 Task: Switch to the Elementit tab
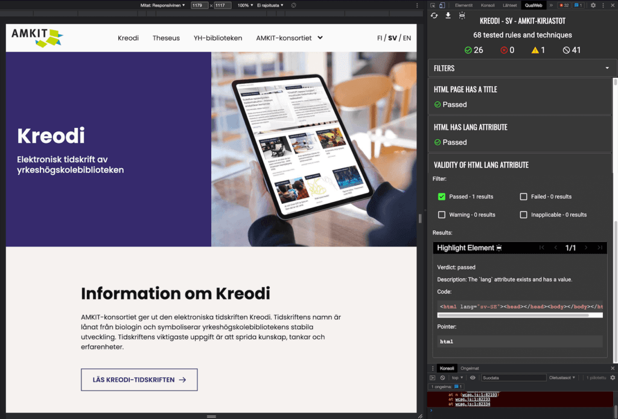(x=463, y=5)
